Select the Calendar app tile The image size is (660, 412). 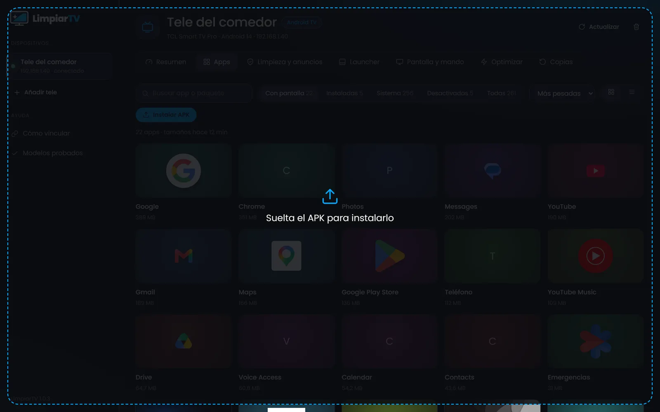pos(389,342)
